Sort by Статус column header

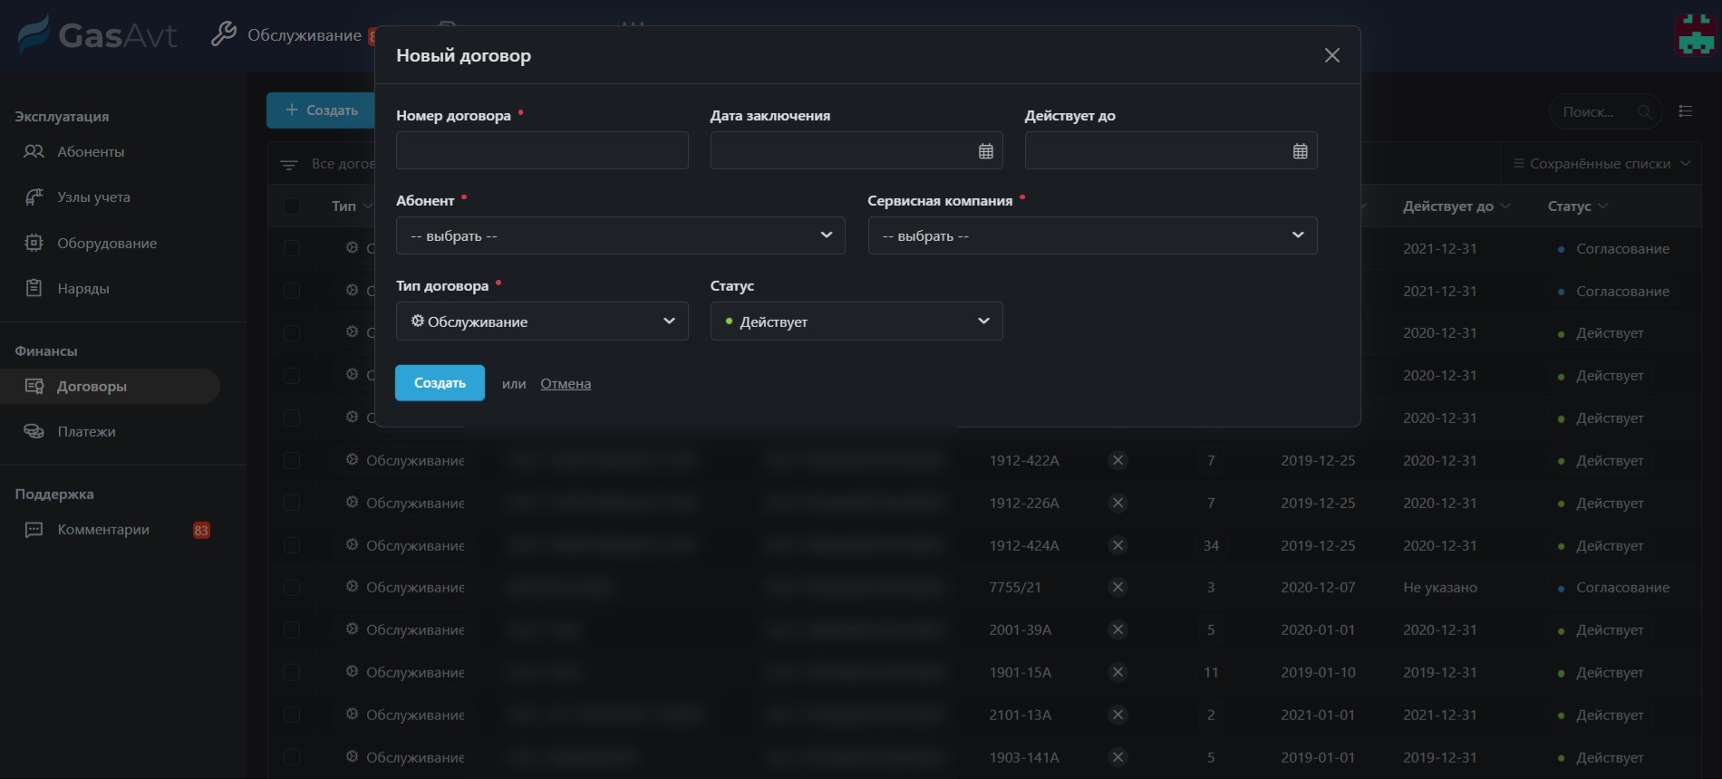pos(1578,207)
